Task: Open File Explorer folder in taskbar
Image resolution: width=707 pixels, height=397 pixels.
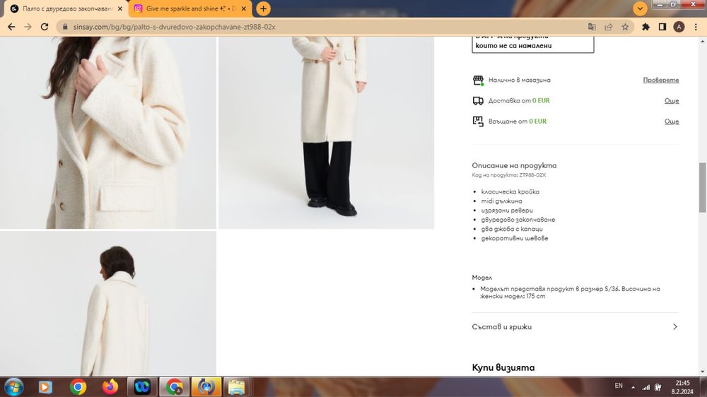Action: coord(236,386)
